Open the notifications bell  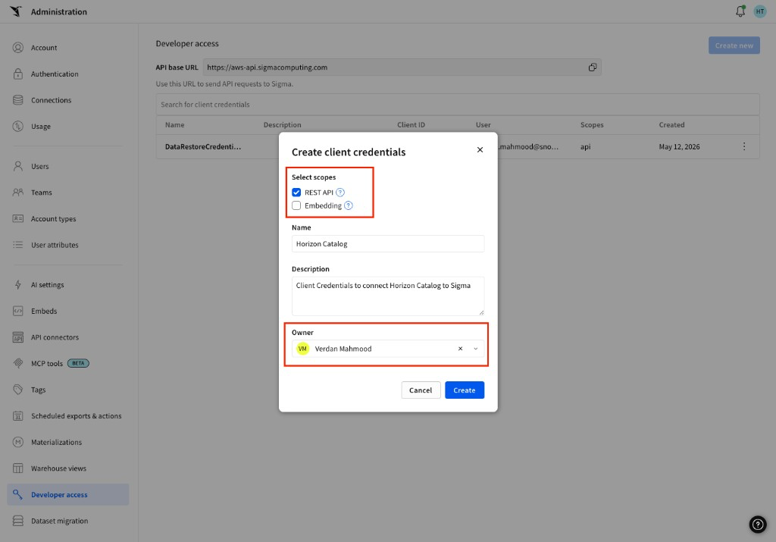click(740, 11)
